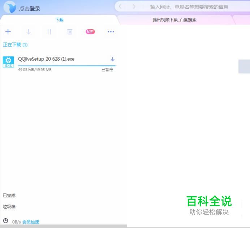
Task: Open the more options ellipsis menu
Action: point(111,32)
